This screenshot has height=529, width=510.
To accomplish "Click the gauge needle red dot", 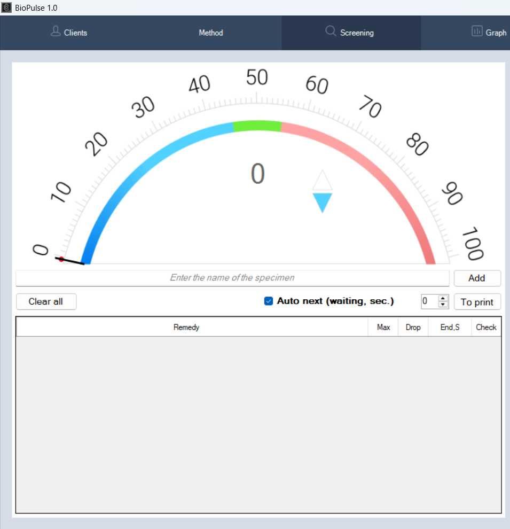I will [61, 259].
